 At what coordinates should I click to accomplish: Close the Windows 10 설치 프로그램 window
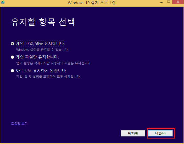pos(178,2)
